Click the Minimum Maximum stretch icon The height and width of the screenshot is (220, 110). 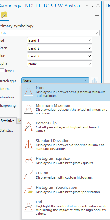click(28, 109)
